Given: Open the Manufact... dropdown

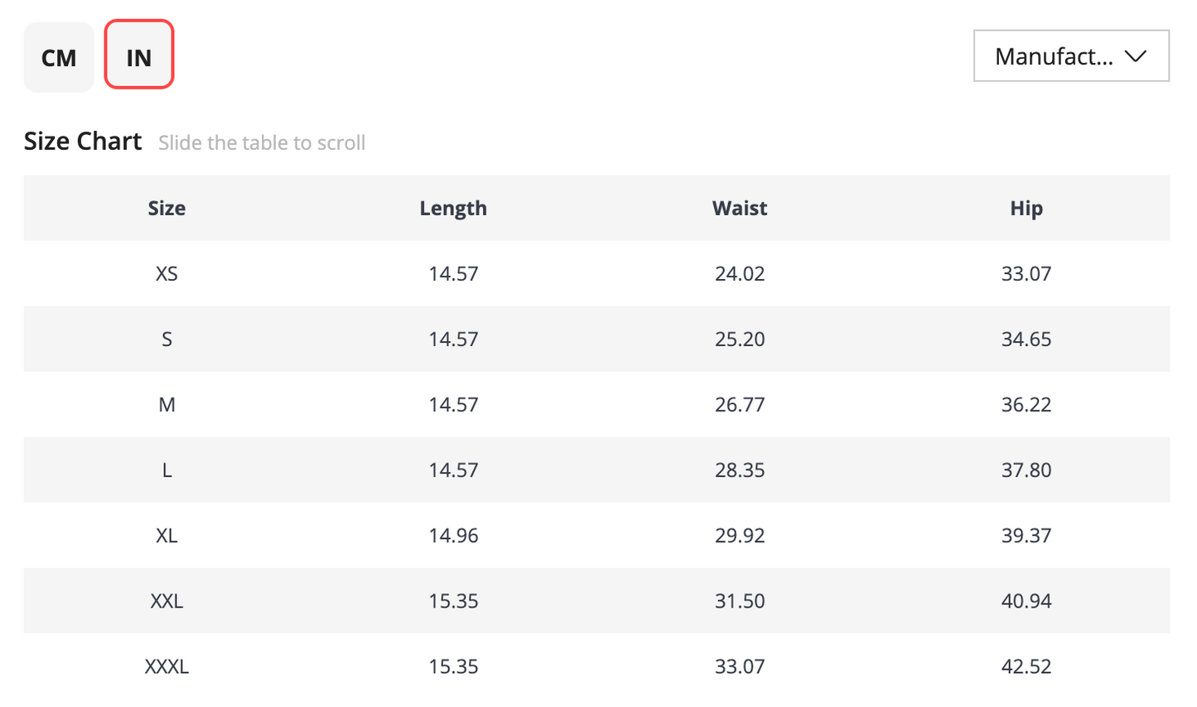Looking at the screenshot, I should 1071,56.
